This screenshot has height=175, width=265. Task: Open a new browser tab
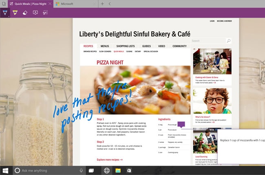(x=102, y=4)
